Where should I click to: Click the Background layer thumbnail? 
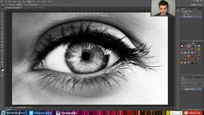(x=186, y=89)
